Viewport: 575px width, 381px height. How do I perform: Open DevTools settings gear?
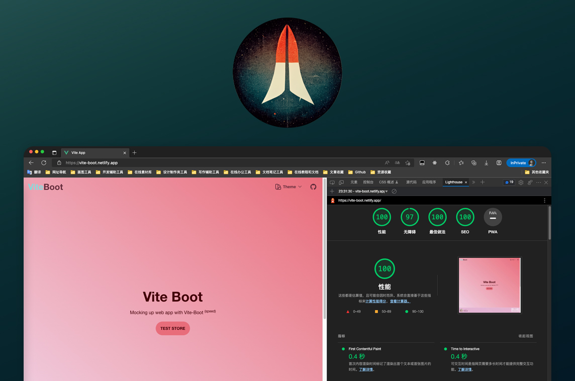click(521, 182)
